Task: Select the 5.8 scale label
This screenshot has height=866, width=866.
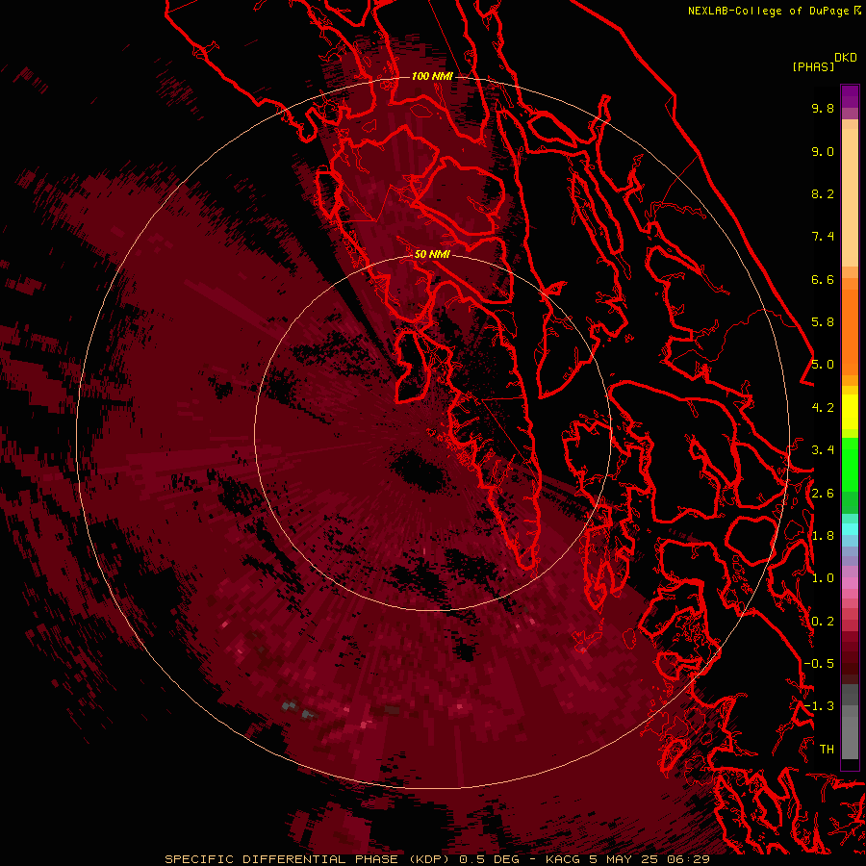Action: pos(823,322)
